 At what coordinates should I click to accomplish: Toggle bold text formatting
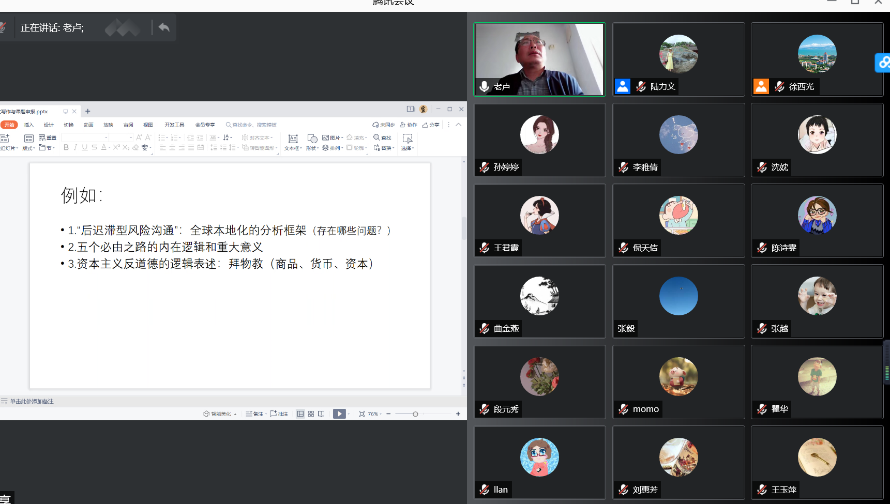66,147
